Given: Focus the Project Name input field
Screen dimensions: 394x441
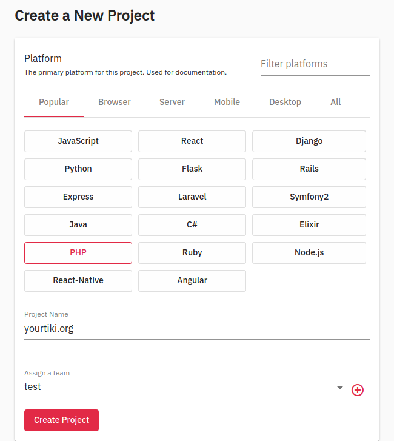Looking at the screenshot, I should coord(196,329).
